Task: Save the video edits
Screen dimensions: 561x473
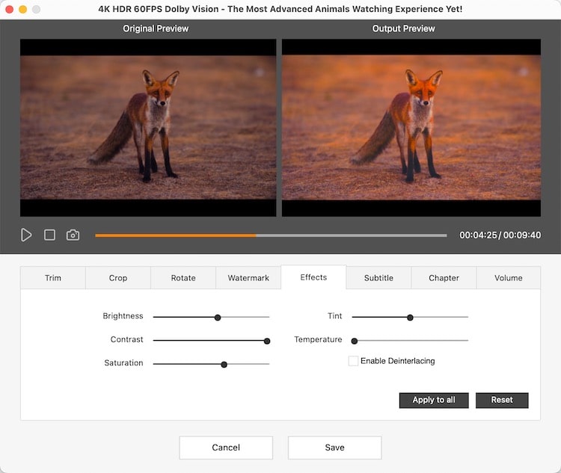Action: coord(334,448)
